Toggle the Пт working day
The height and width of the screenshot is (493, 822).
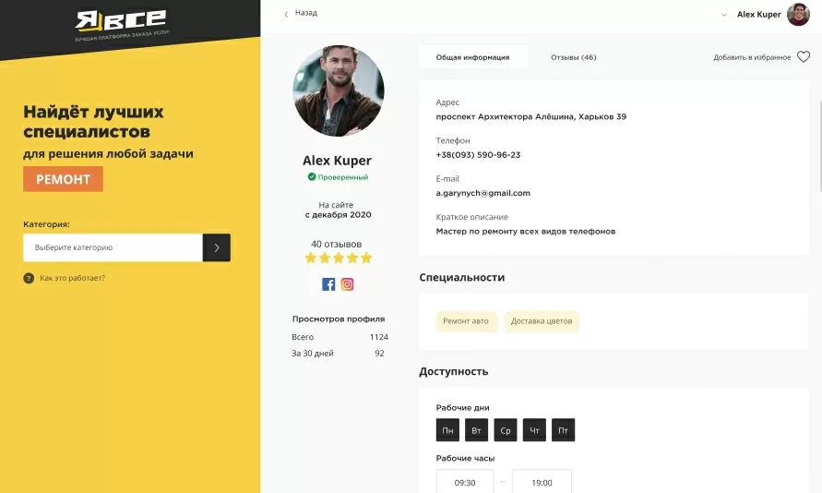tap(563, 430)
